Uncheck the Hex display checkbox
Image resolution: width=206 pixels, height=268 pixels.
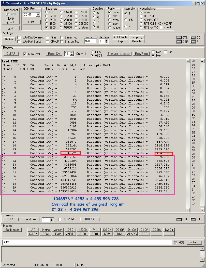pos(153,56)
